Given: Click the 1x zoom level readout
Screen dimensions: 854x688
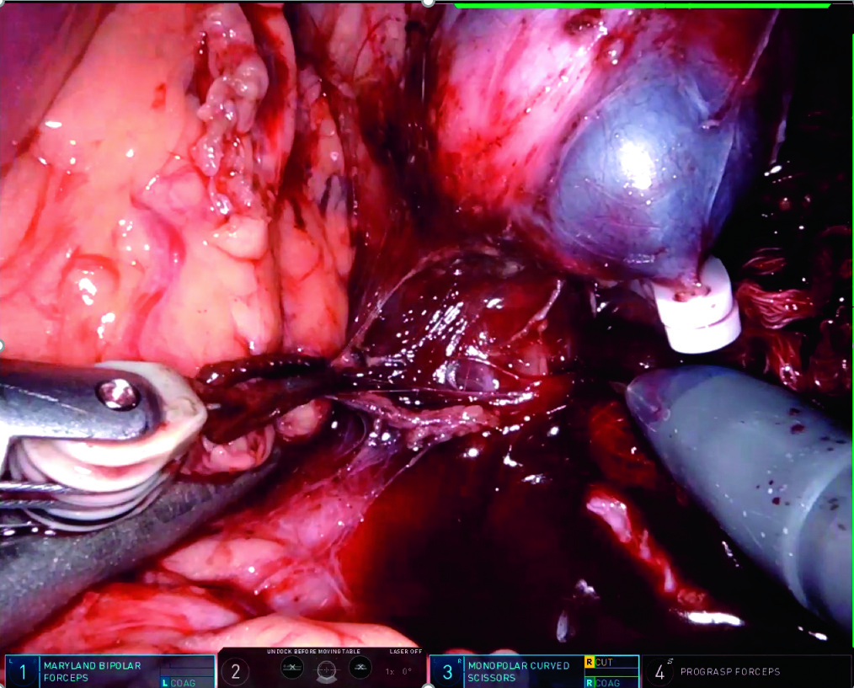Looking at the screenshot, I should click(391, 671).
